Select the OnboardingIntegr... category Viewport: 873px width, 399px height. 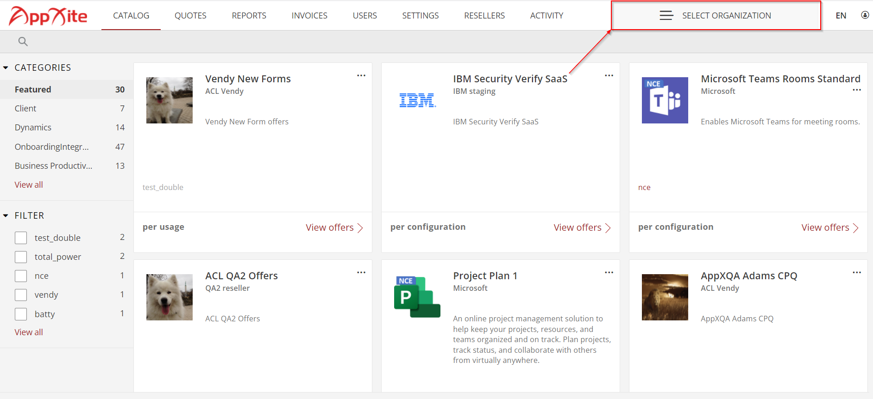pyautogui.click(x=67, y=147)
